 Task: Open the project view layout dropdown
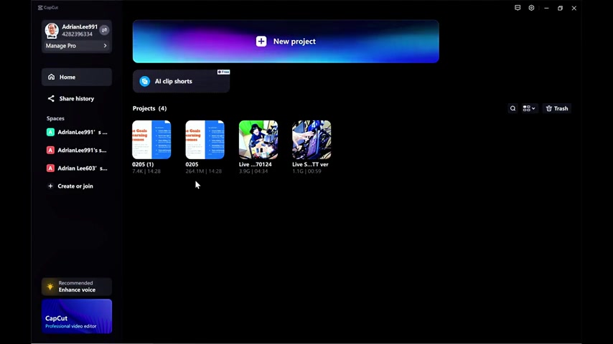(529, 108)
